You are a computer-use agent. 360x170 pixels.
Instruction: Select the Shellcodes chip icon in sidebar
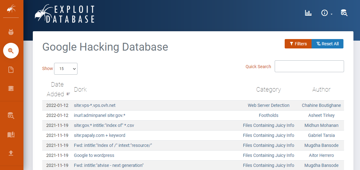coord(11,88)
